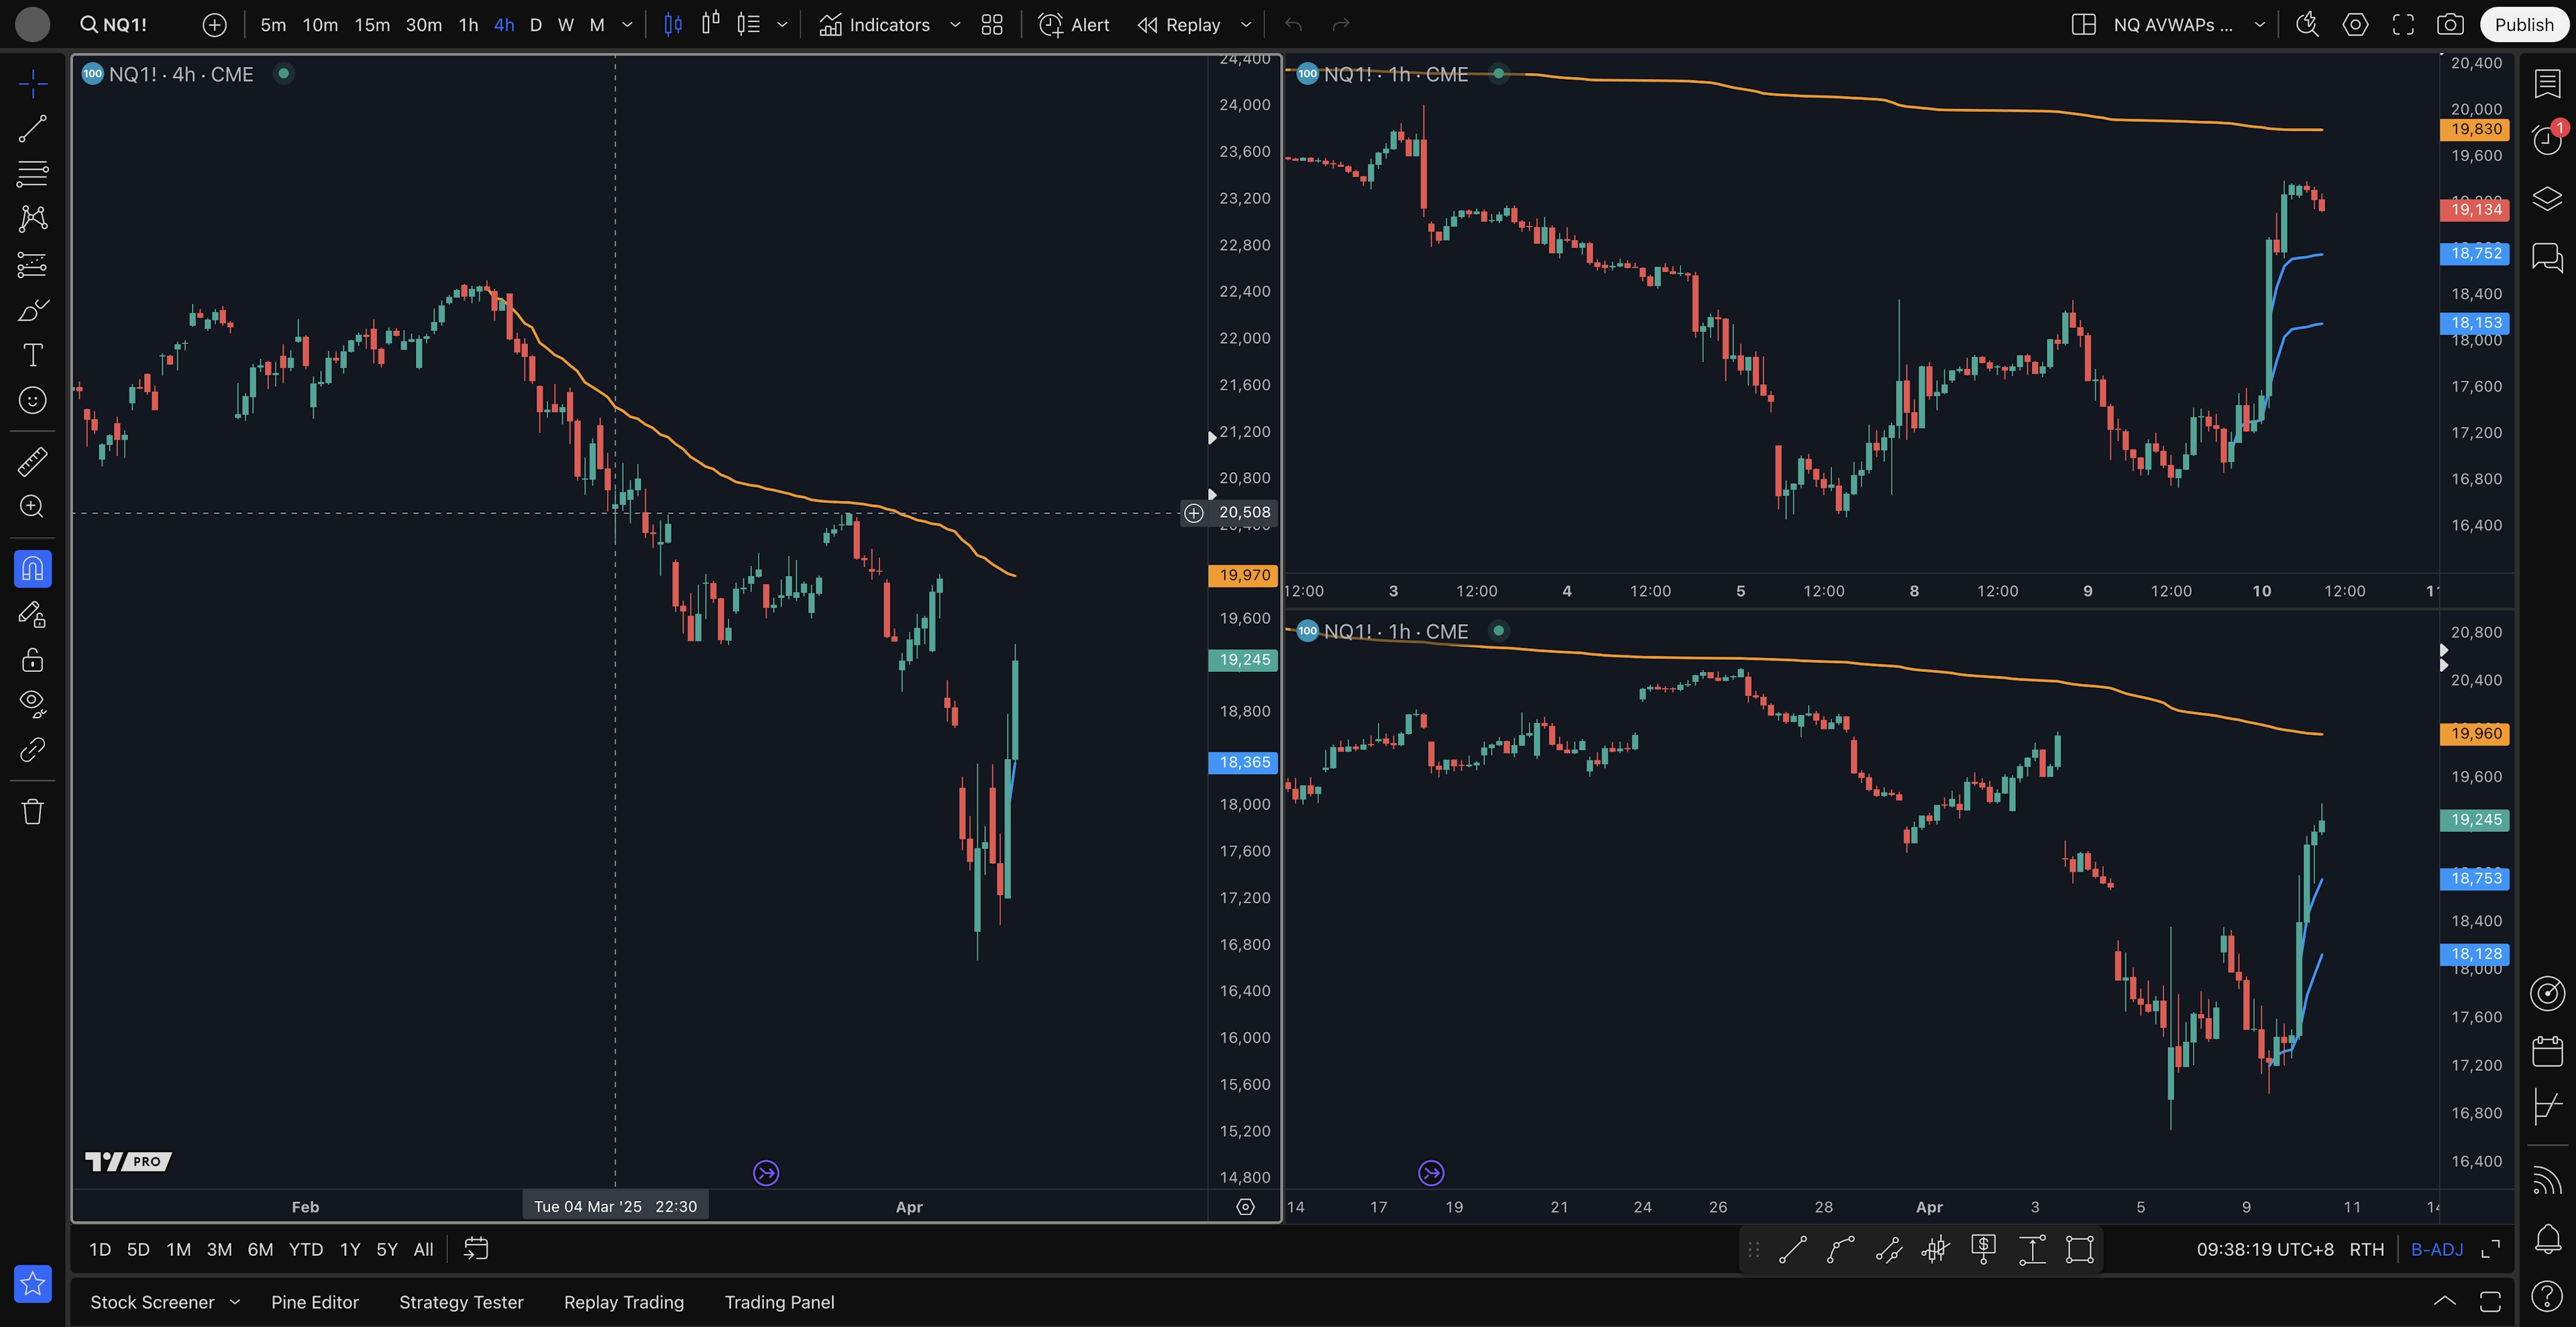The image size is (2576, 1327).
Task: Switch to Strategy Tester tab
Action: click(461, 1302)
